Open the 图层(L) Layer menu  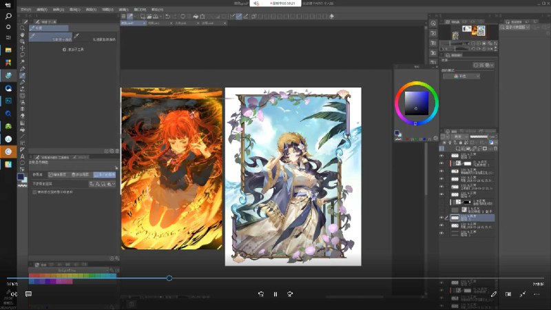75,10
